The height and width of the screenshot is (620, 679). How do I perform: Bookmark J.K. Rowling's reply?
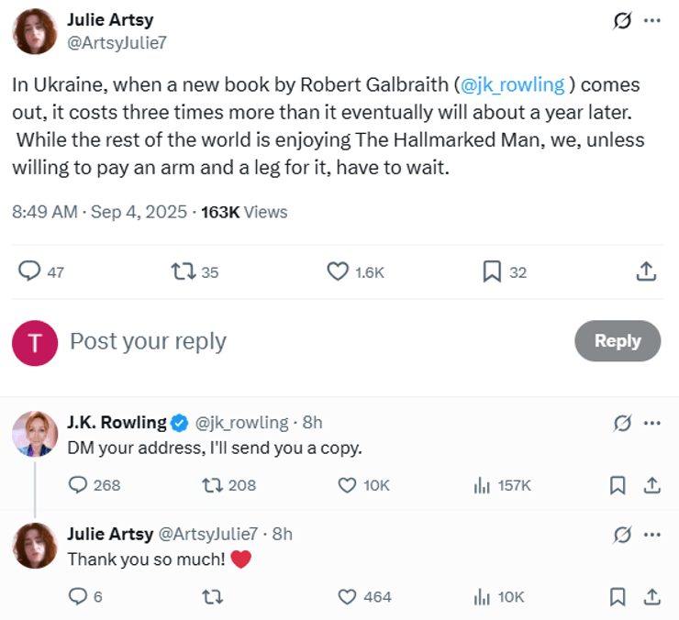coord(618,485)
